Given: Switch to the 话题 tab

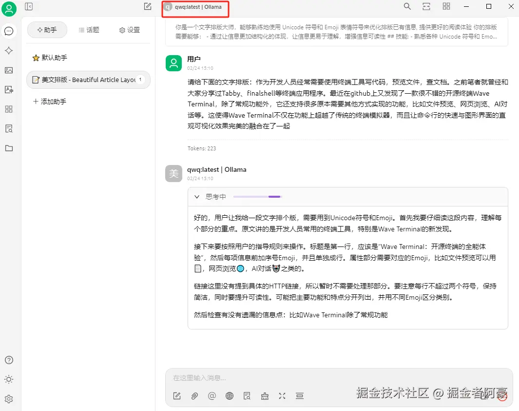Looking at the screenshot, I should pyautogui.click(x=89, y=30).
